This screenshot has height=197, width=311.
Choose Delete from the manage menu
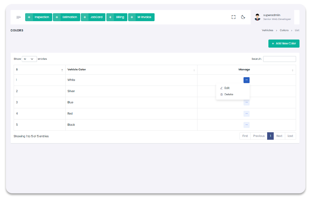pos(229,94)
